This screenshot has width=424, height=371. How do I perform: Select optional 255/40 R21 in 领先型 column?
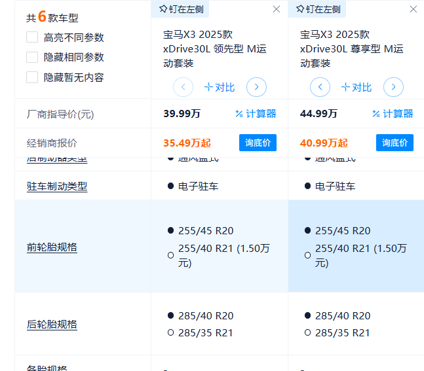click(x=219, y=255)
